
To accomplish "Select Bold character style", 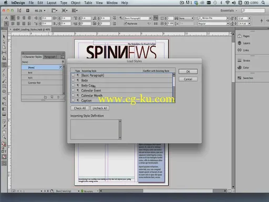I will point(42,73).
